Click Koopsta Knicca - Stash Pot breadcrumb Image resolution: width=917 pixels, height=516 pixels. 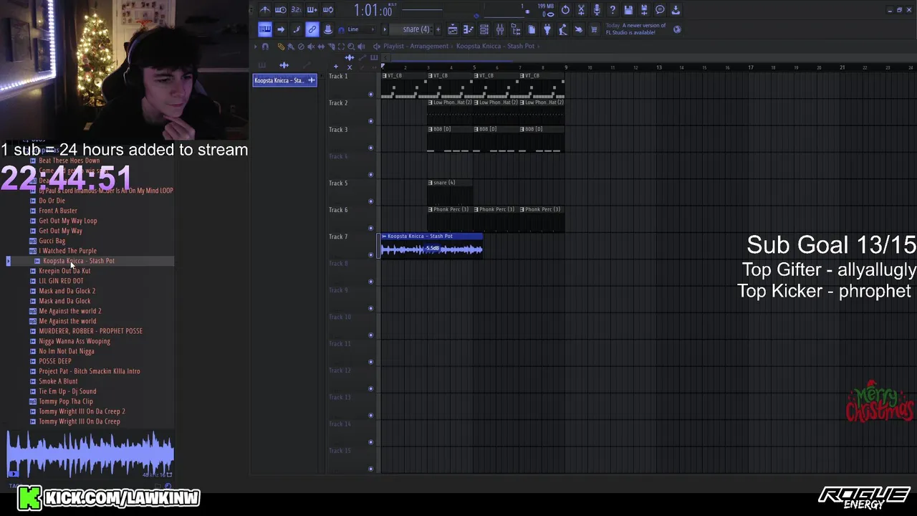point(495,46)
